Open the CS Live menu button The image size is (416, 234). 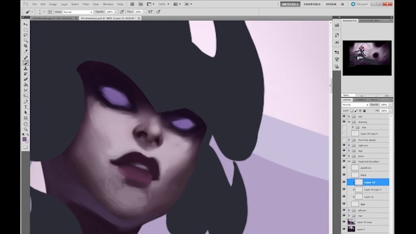(359, 4)
